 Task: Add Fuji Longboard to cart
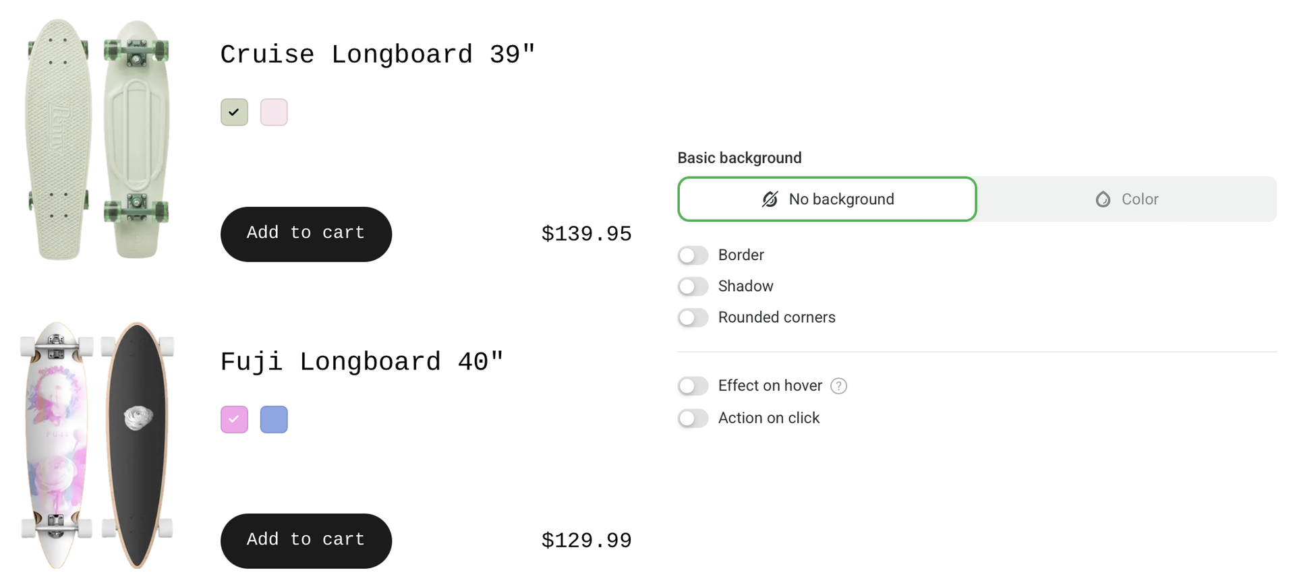coord(306,541)
